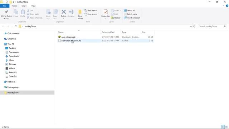
Task: Open the Pictures folder
Action: (12, 64)
